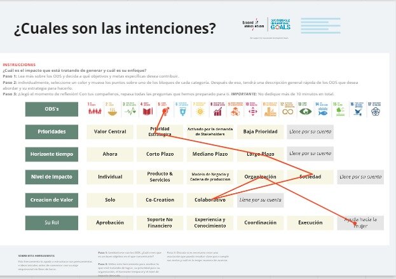Screen dimensions: 396x279
Task: Choose the Valor Central card
Action: coord(110,132)
